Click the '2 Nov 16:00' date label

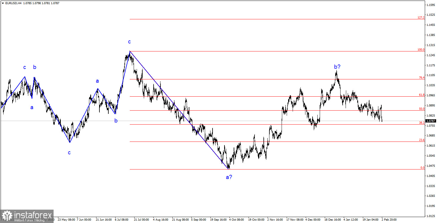[275, 220]
